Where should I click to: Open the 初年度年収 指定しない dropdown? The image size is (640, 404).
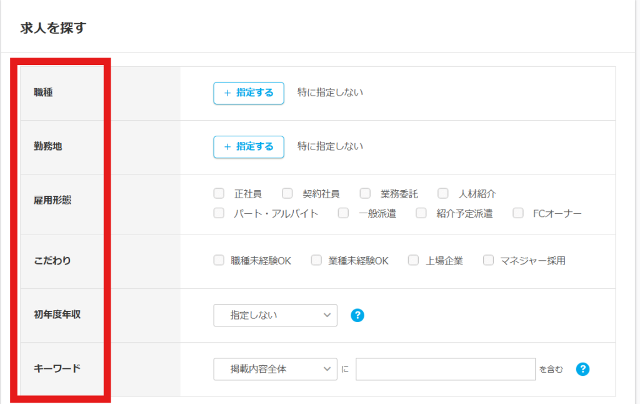tap(275, 315)
